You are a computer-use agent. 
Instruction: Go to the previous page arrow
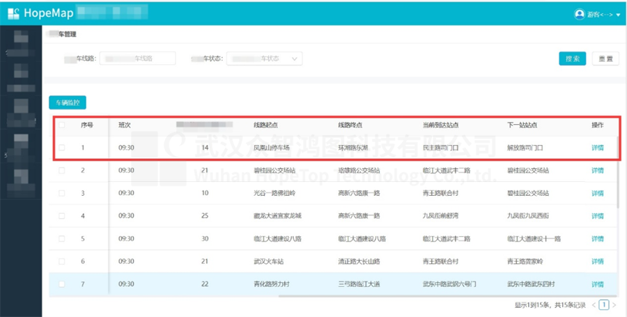click(x=594, y=305)
